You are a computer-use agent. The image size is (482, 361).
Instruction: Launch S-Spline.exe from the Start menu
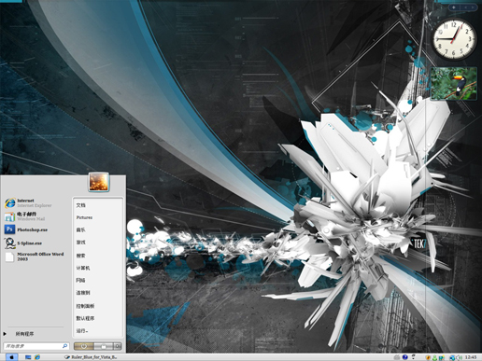point(23,243)
